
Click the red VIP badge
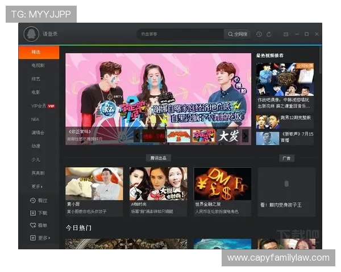[x=51, y=106]
